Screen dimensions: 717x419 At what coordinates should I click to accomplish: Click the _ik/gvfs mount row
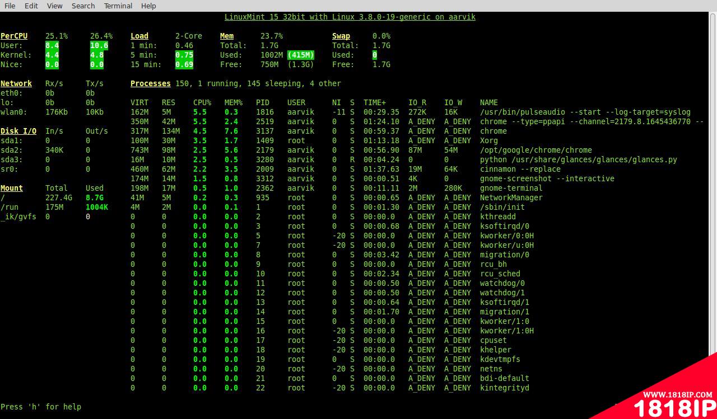point(45,216)
